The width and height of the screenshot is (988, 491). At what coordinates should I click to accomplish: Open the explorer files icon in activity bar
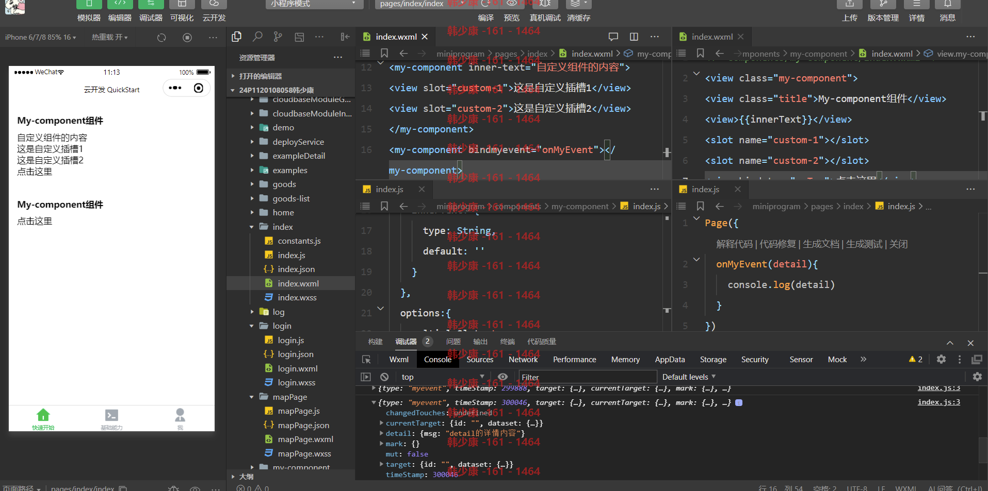[x=237, y=37]
